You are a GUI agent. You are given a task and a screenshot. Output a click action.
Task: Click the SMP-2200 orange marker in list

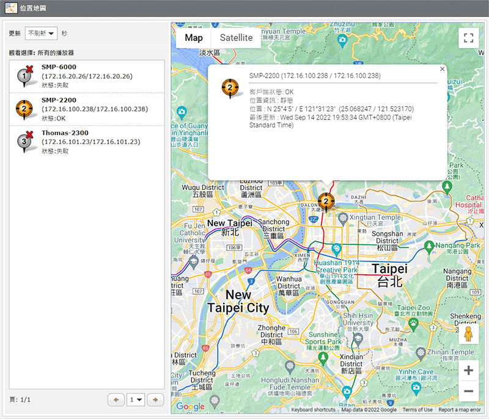pyautogui.click(x=24, y=110)
